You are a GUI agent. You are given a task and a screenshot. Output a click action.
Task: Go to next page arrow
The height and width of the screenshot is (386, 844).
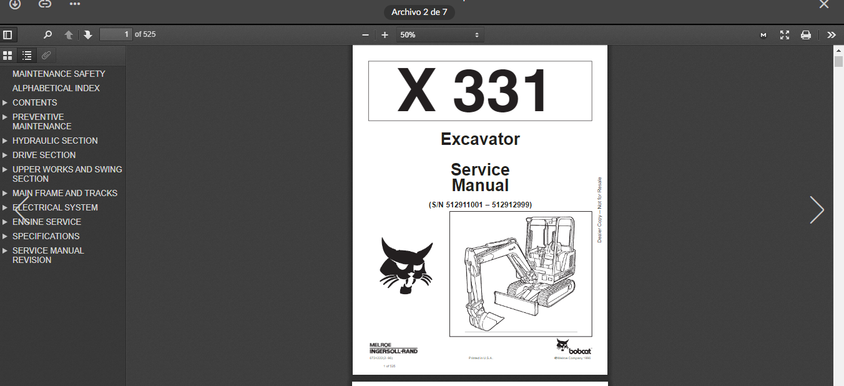[x=87, y=35]
